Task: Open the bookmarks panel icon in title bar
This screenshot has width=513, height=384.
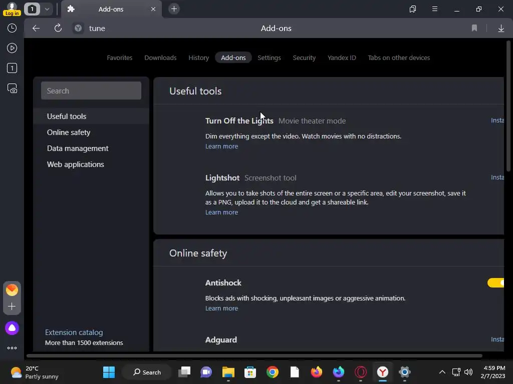Action: tap(413, 9)
